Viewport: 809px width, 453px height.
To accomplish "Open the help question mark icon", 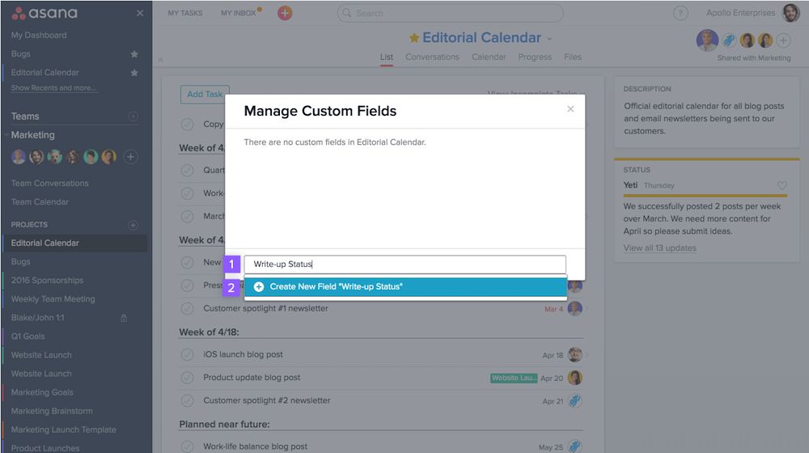I will (x=680, y=13).
